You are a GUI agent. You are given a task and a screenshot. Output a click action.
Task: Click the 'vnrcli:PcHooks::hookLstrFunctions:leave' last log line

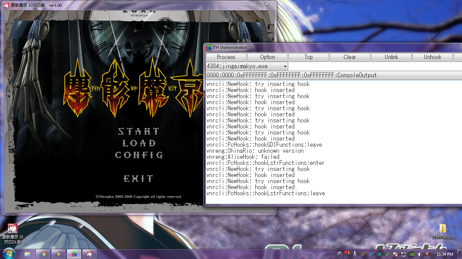[265, 193]
